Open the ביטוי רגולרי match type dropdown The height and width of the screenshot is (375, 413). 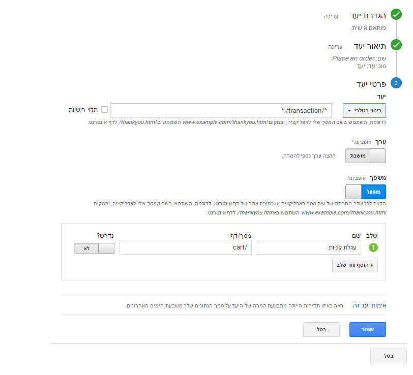(365, 110)
